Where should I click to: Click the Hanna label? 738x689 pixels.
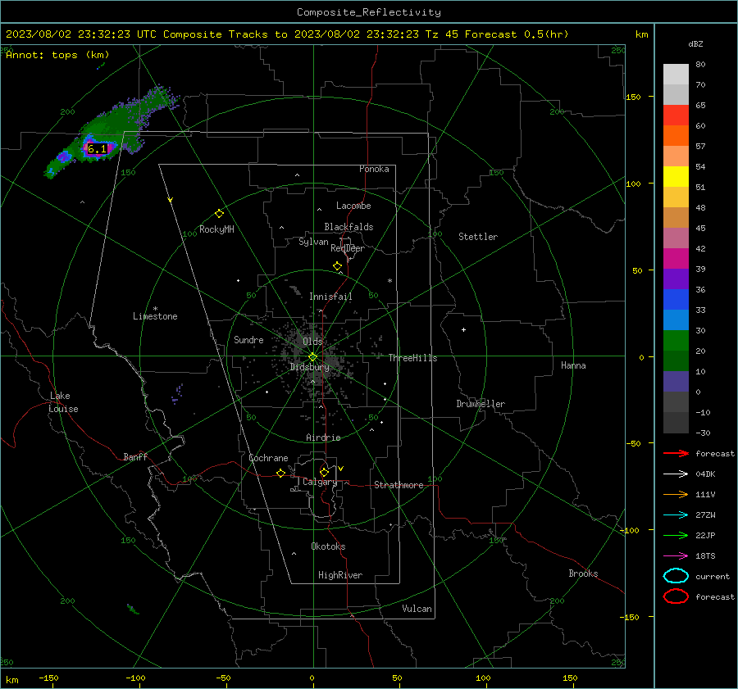point(573,365)
